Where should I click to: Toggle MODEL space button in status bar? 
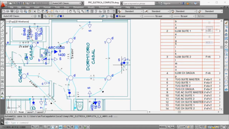[x=162, y=127]
